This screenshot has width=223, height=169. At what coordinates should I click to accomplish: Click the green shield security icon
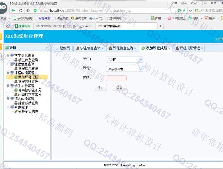[35, 10]
